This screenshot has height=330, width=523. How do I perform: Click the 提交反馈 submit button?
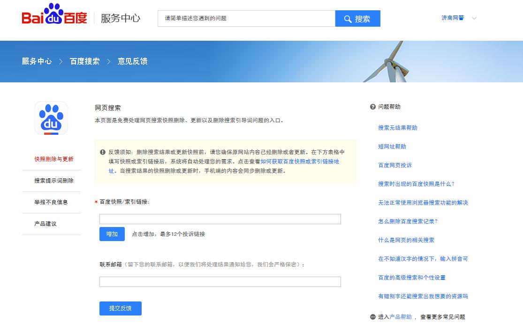(x=120, y=308)
